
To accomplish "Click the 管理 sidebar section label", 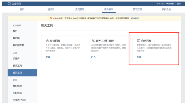I will pyautogui.click(x=15, y=80).
